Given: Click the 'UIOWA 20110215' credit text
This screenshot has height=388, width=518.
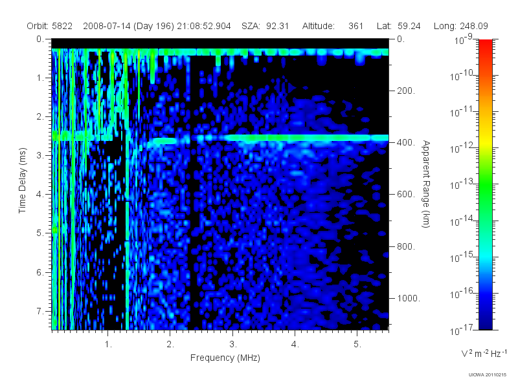Looking at the screenshot, I should (x=488, y=375).
